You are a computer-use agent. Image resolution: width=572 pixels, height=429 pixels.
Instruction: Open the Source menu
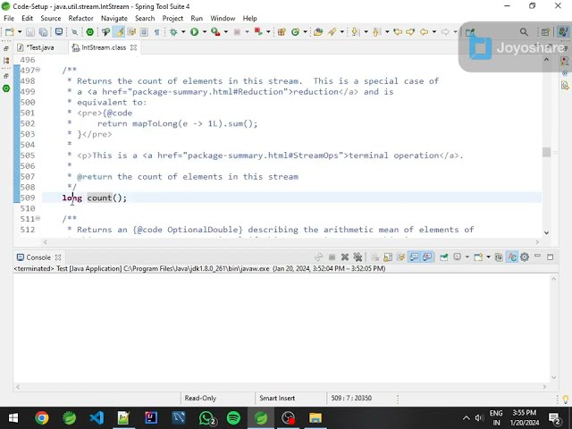click(51, 18)
